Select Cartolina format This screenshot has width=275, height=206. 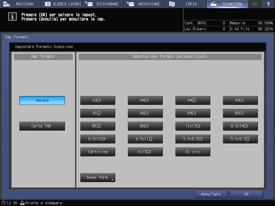[98, 152]
